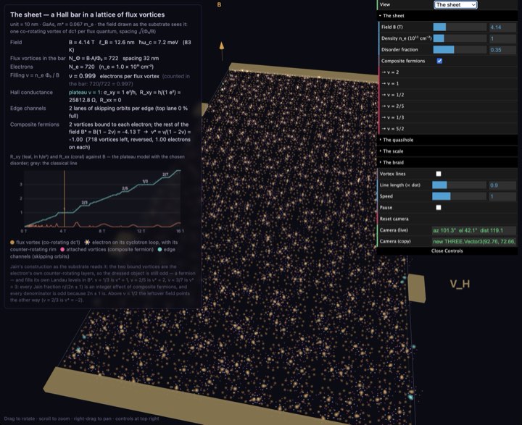Expand The scale folder
Screen dimensions: 522x425
[447, 151]
